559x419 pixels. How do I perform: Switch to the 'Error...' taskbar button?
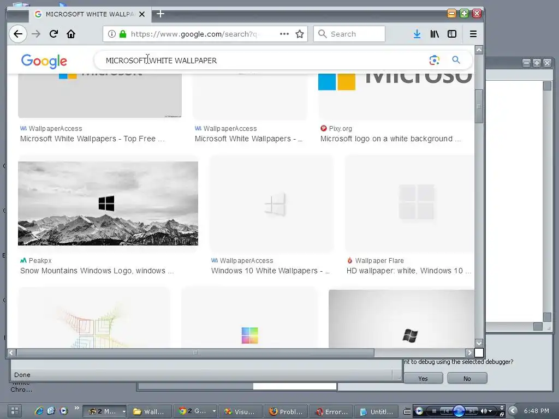pyautogui.click(x=331, y=411)
